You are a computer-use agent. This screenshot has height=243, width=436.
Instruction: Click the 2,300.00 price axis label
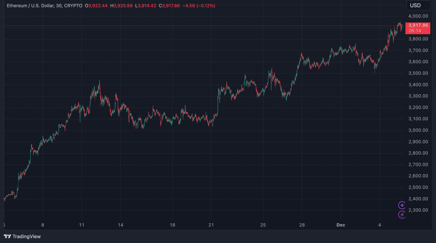(x=418, y=210)
